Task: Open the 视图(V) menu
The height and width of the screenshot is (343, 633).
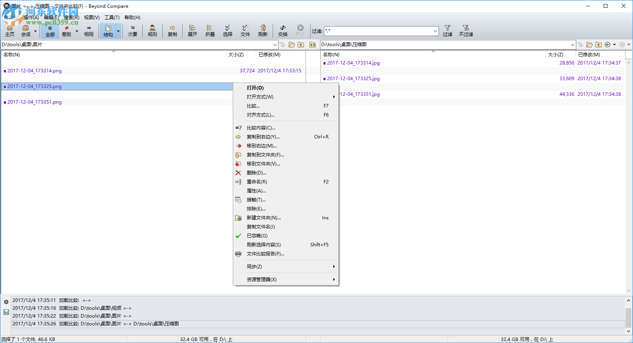Action: [x=92, y=18]
